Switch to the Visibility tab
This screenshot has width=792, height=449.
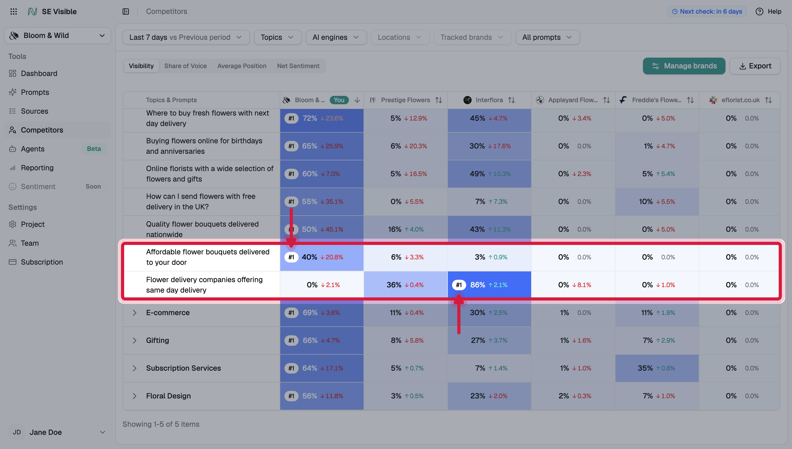141,66
